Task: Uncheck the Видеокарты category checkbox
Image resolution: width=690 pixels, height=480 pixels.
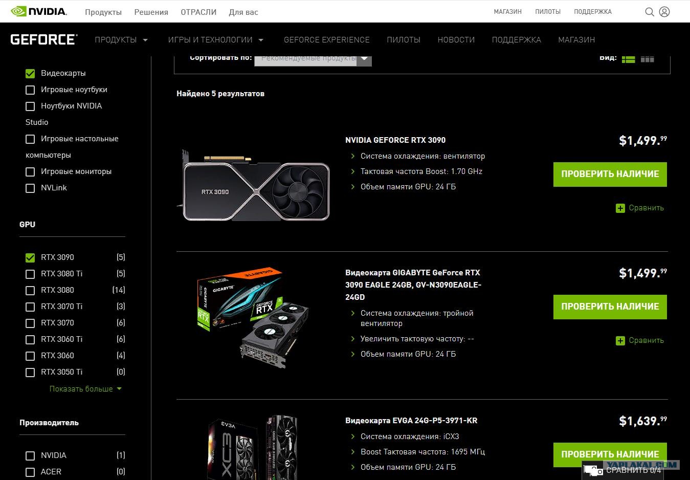Action: [30, 74]
